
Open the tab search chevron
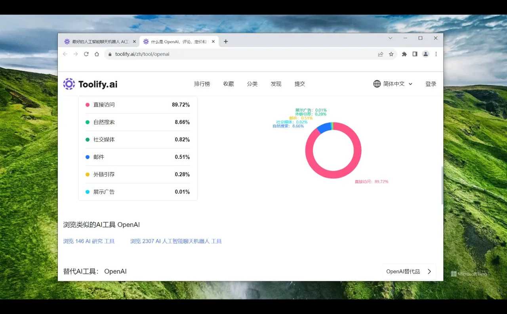point(390,38)
